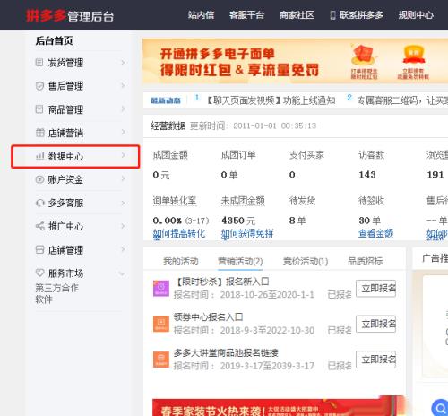Click the orange 领券中心 activity icon
Image resolution: width=448 pixels, height=416 pixels.
[x=161, y=324]
